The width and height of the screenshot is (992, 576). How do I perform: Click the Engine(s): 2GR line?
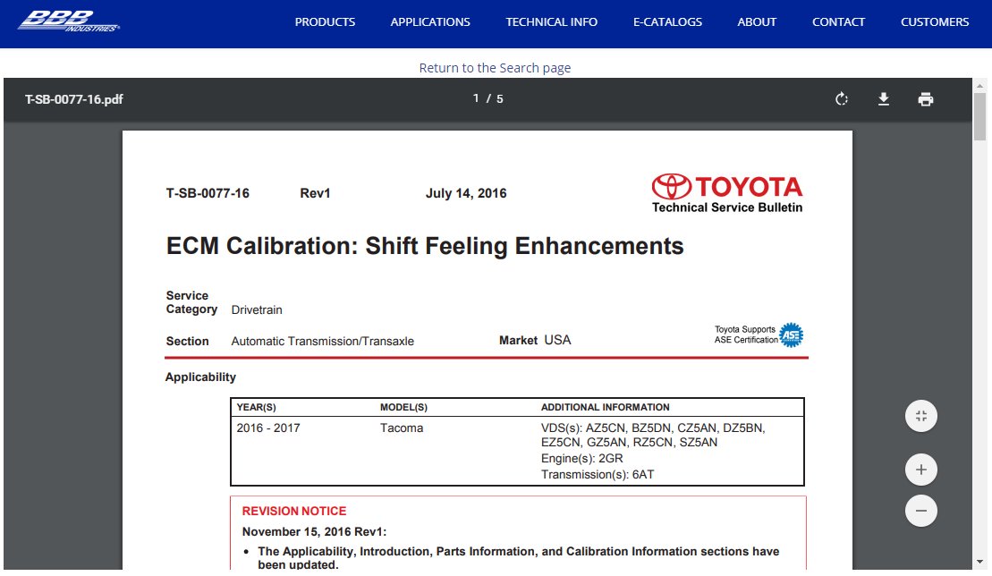[x=582, y=459]
